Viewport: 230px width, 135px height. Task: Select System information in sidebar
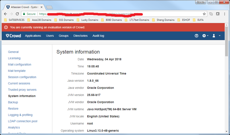(22, 96)
